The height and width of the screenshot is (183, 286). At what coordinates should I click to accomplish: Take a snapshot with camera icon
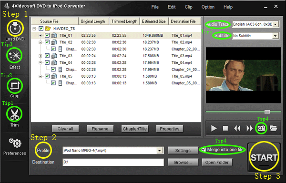pyautogui.click(x=261, y=128)
